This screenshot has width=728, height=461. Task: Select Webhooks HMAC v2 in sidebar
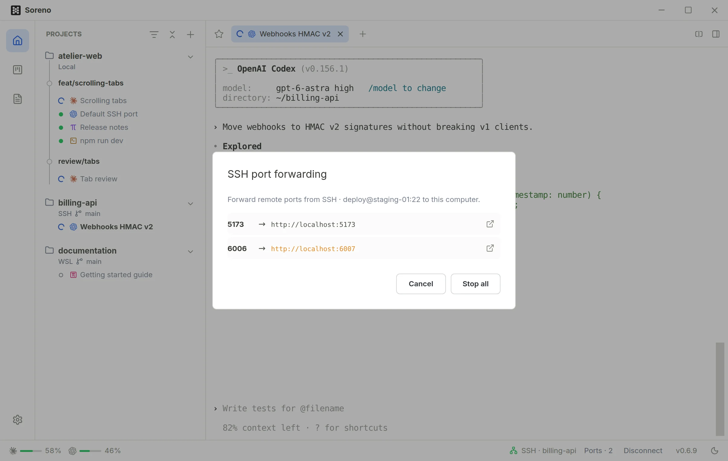pos(116,227)
